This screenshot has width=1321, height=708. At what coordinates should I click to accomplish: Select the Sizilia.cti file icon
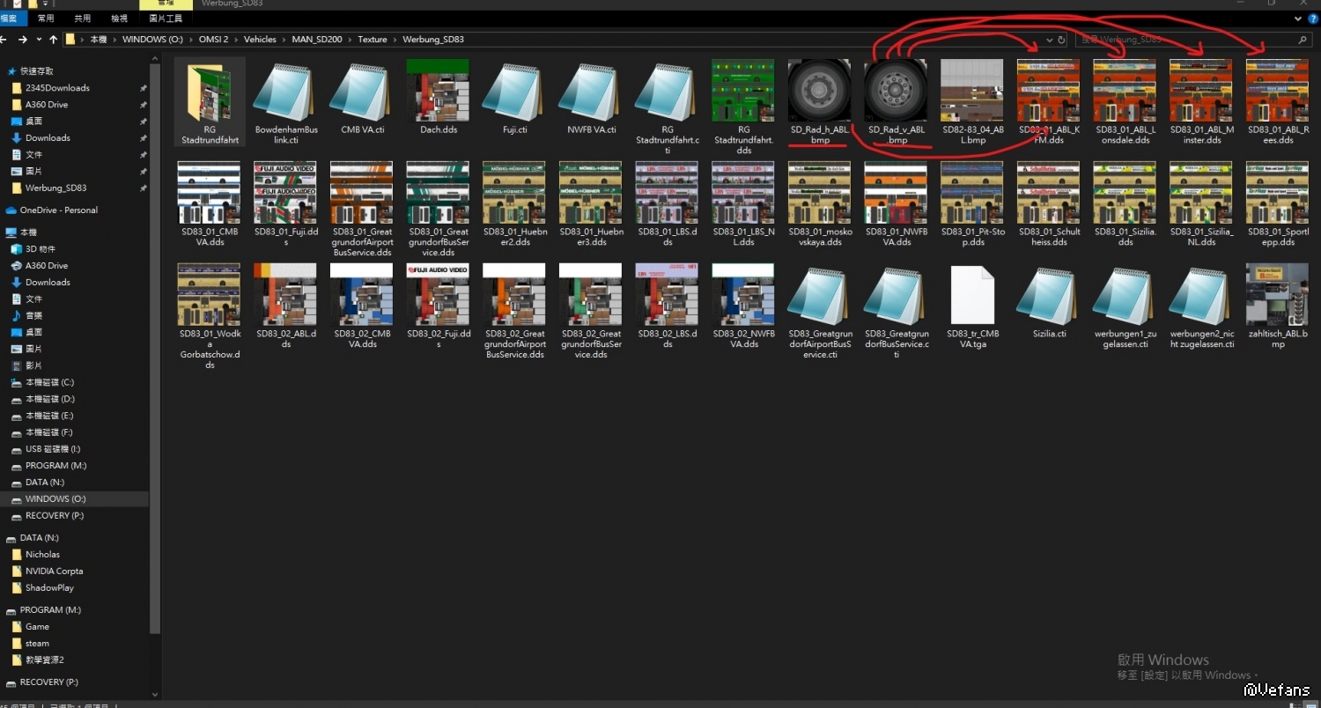point(1049,295)
